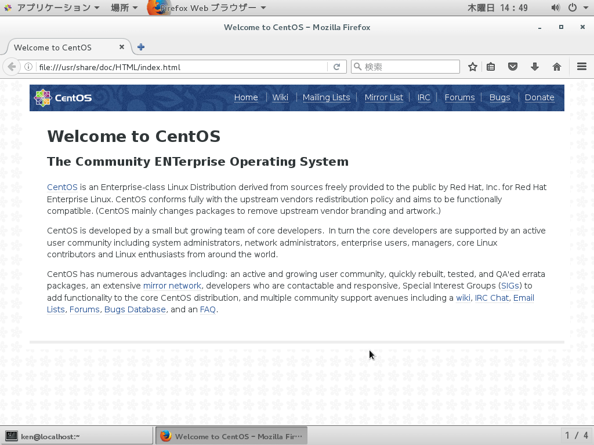Image resolution: width=594 pixels, height=445 pixels.
Task: Click The Community ENTerprise Operating System subheading
Action: tap(198, 162)
